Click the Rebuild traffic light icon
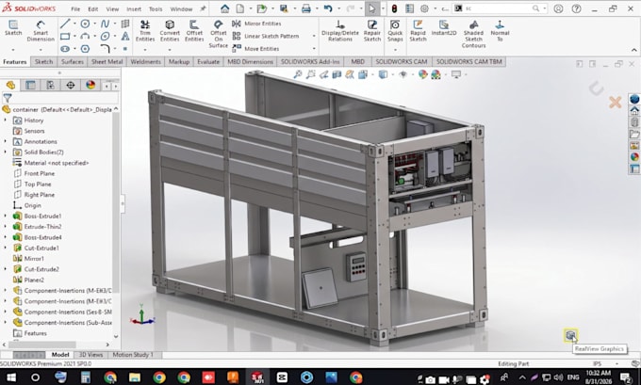 [394, 8]
